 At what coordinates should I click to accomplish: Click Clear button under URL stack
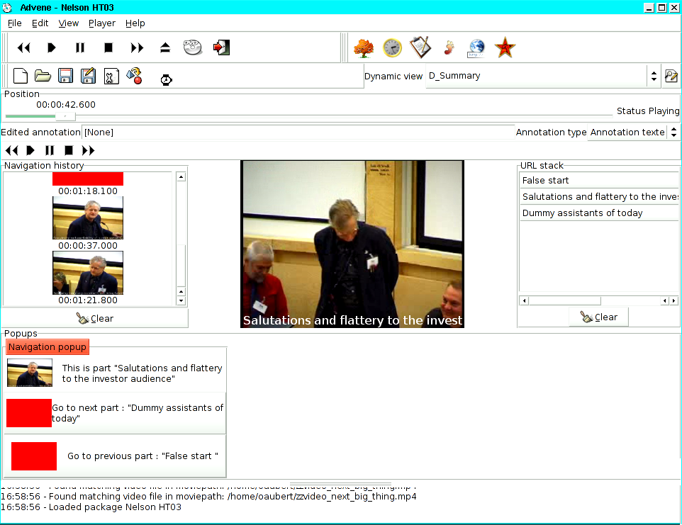pyautogui.click(x=599, y=317)
